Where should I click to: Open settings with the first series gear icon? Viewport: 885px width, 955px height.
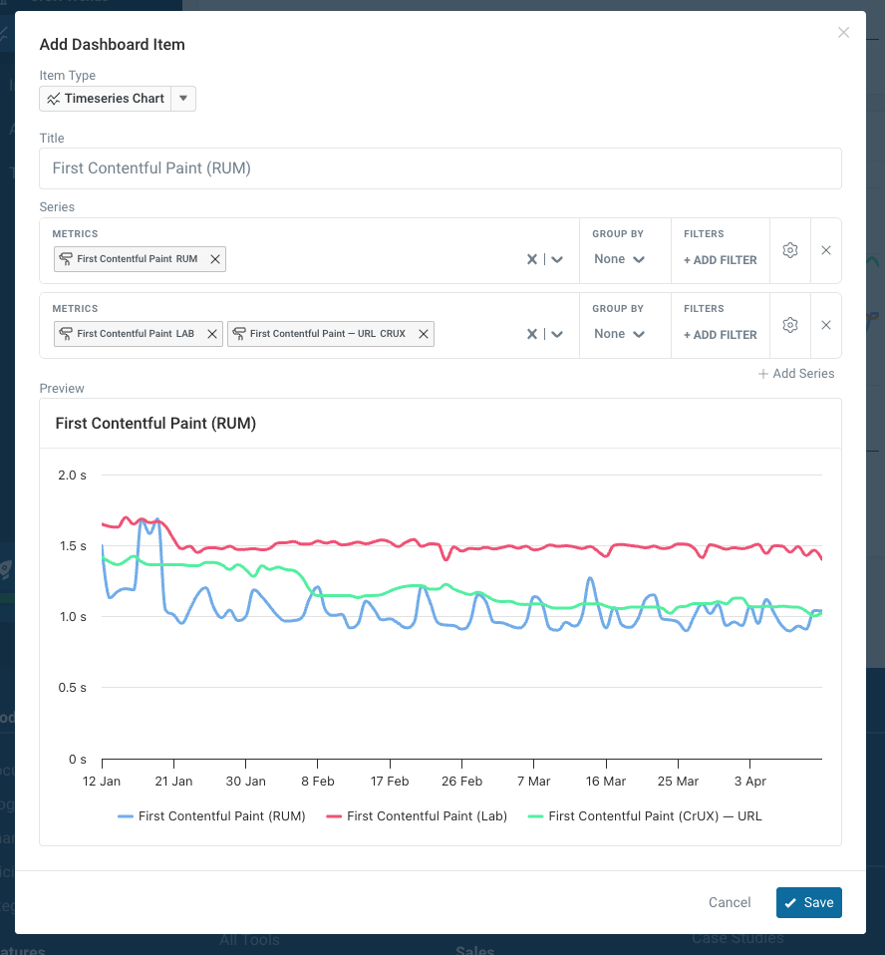[790, 250]
